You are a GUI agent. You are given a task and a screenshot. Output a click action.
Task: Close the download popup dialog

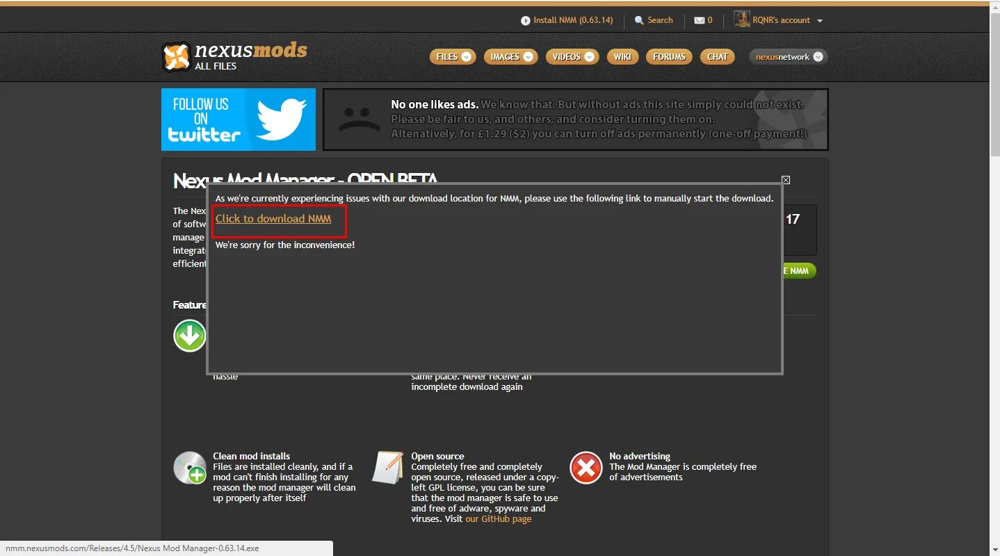click(x=786, y=180)
